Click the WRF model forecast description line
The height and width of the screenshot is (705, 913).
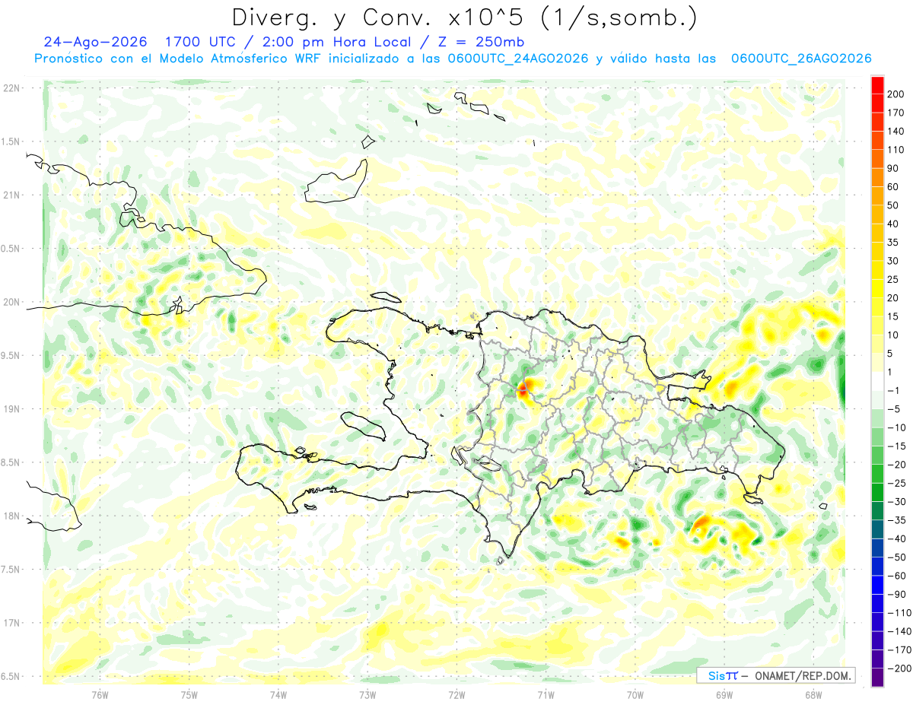click(453, 59)
